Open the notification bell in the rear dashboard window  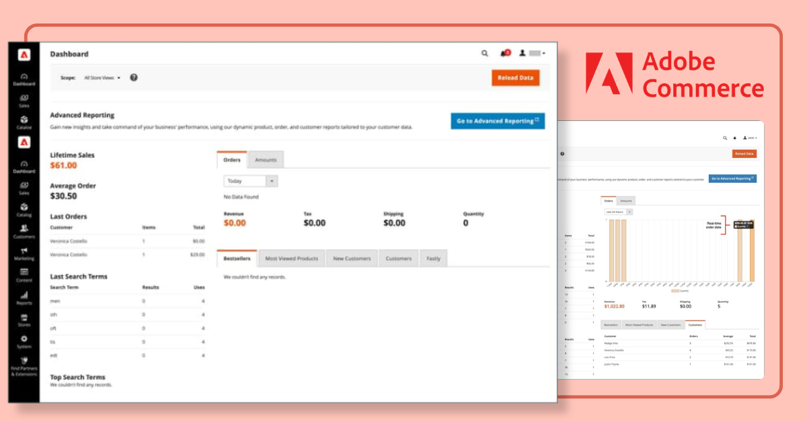pos(734,138)
